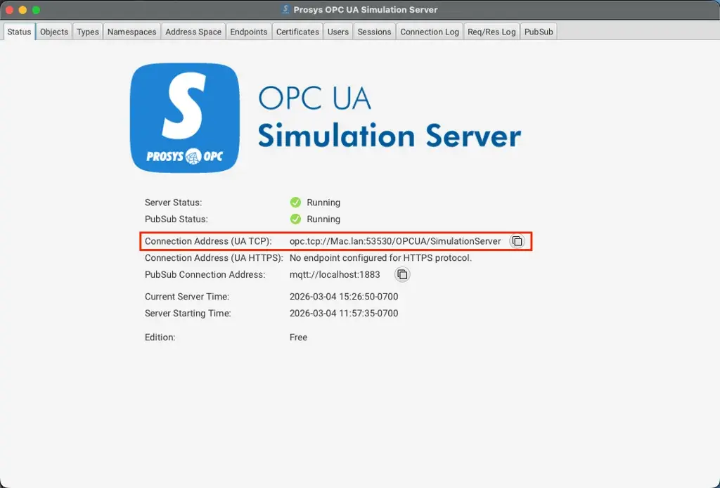Switch to the PubSub tab
The width and height of the screenshot is (720, 488).
point(539,32)
